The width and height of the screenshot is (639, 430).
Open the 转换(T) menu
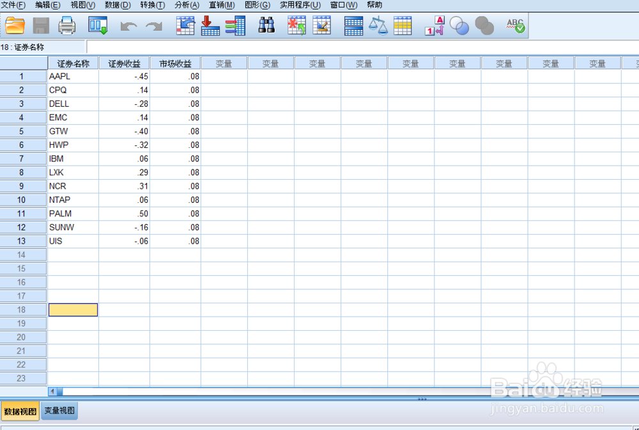(153, 5)
